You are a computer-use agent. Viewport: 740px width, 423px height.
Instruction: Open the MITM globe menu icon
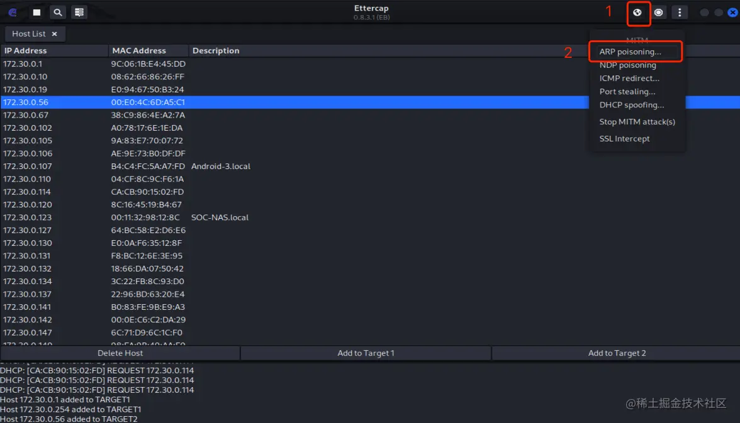[637, 13]
